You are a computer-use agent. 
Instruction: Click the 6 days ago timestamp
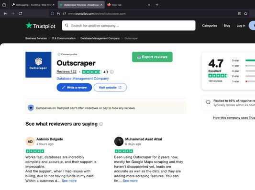(x=133, y=144)
